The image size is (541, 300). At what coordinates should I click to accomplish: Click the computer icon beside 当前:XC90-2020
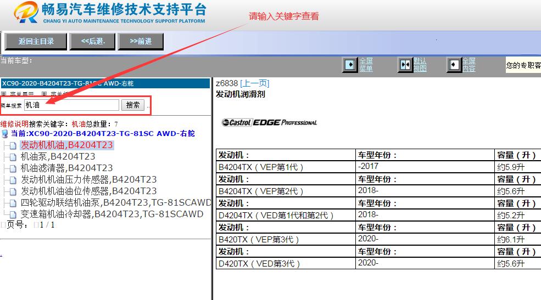coord(5,134)
